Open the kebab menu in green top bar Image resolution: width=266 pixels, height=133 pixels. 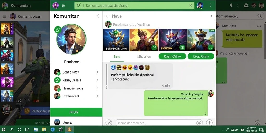211,5
